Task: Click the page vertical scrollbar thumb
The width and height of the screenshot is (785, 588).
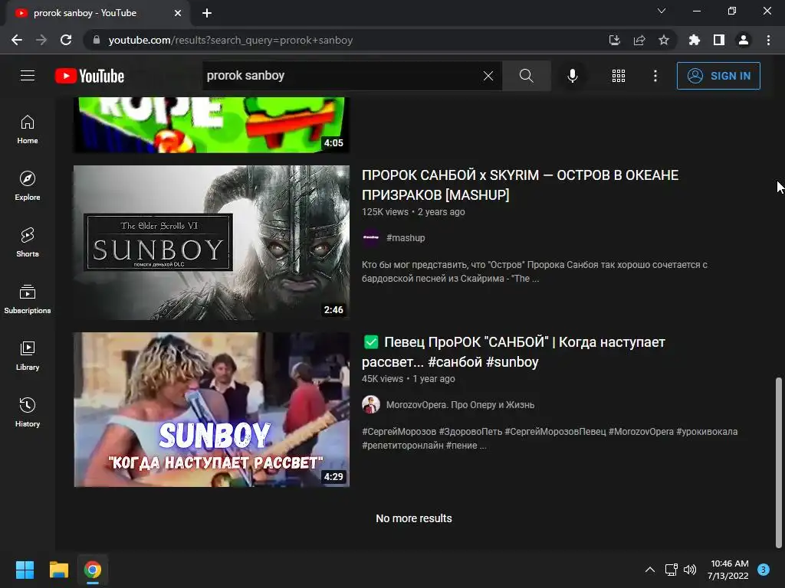Action: pyautogui.click(x=778, y=462)
